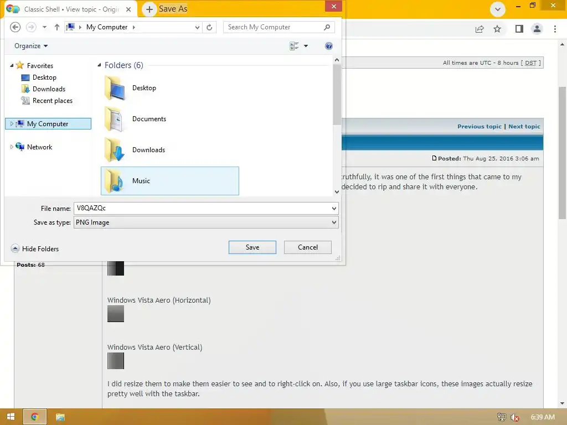Click Hide Folders toggle
This screenshot has width=567, height=425.
[35, 248]
